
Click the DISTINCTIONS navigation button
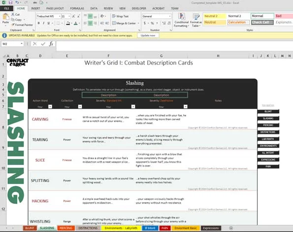pyautogui.click(x=268, y=132)
